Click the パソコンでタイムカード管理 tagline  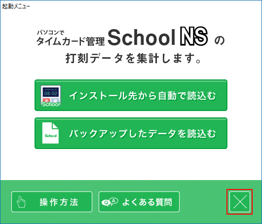(71, 38)
